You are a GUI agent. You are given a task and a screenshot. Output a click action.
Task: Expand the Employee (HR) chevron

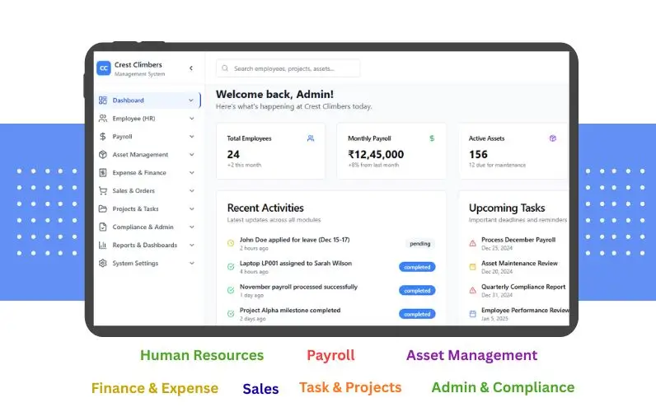192,119
